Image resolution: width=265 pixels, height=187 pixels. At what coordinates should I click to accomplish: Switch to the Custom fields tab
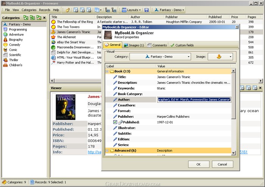(182, 45)
